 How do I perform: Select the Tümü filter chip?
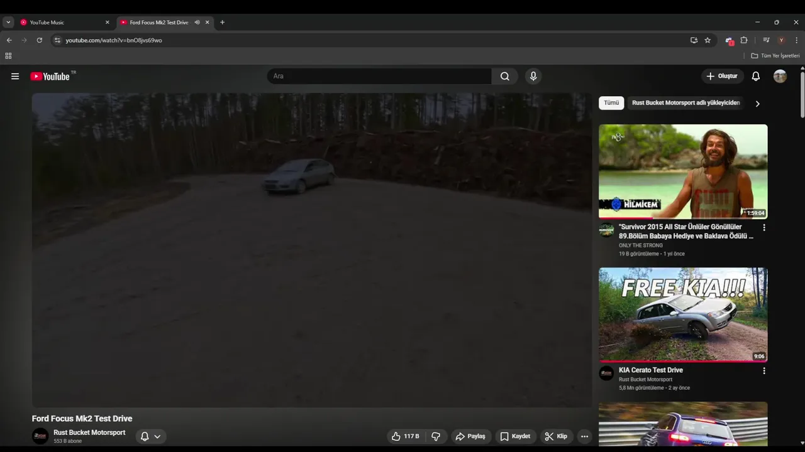pos(611,103)
